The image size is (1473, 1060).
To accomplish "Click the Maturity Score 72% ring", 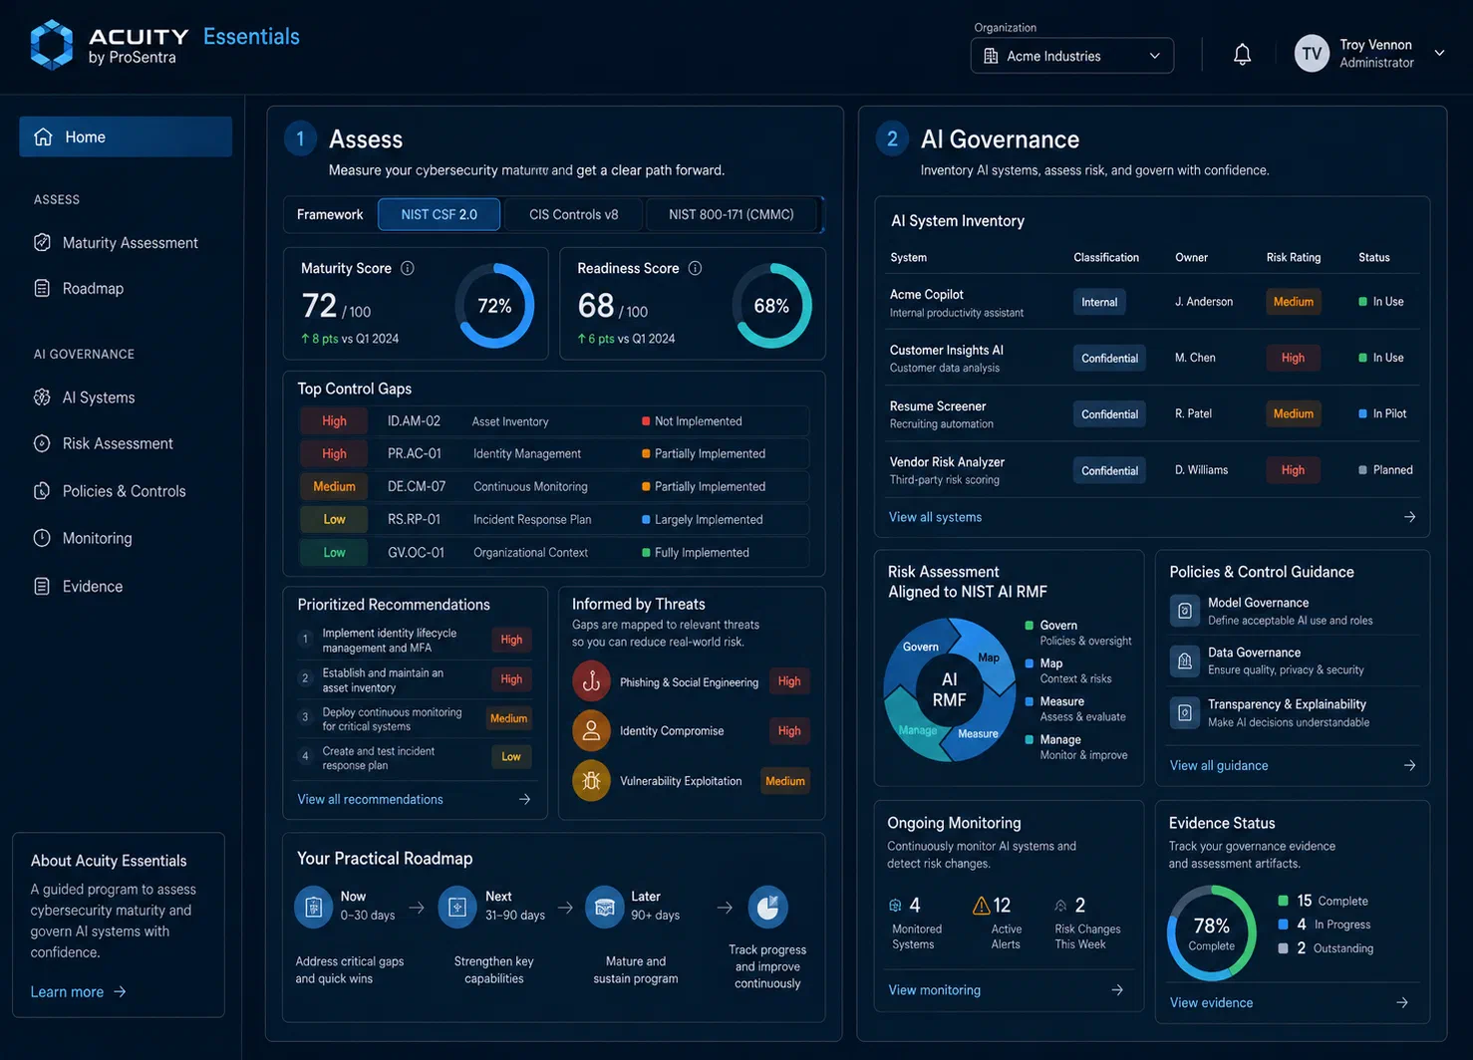I will [x=495, y=306].
